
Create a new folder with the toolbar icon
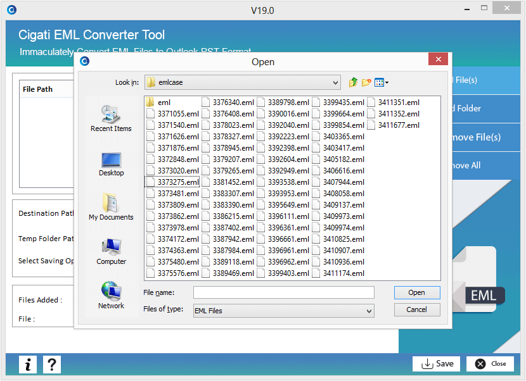[366, 82]
